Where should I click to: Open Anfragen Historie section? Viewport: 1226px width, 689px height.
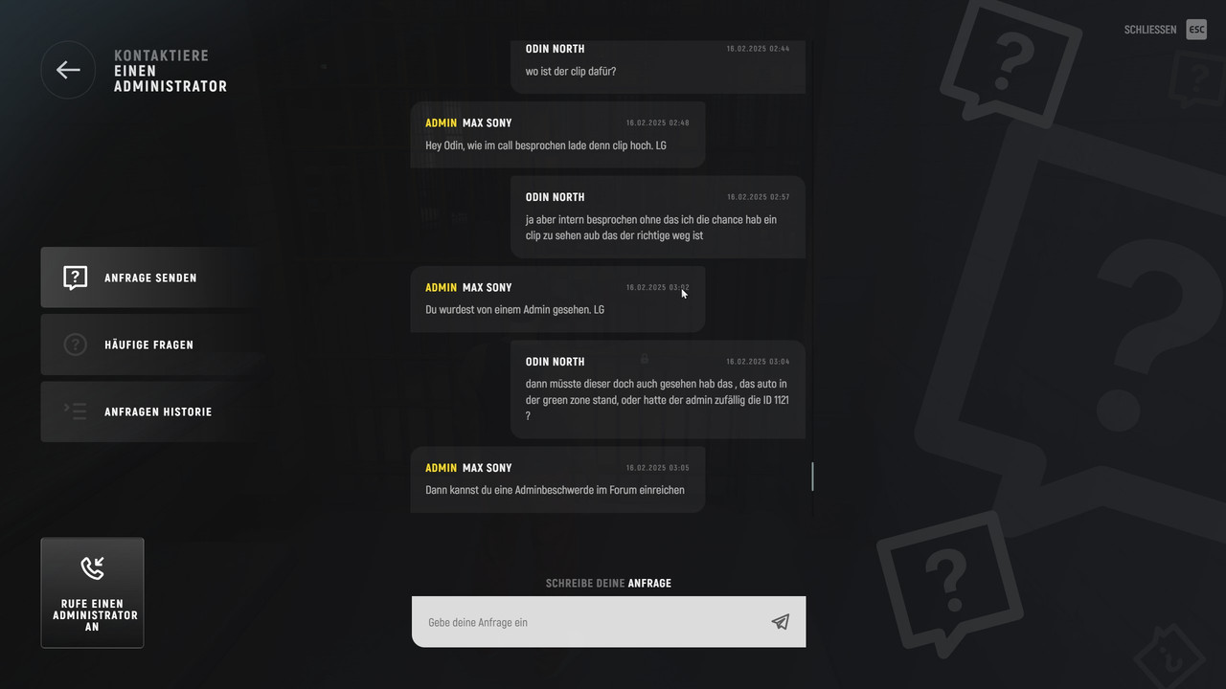point(149,411)
